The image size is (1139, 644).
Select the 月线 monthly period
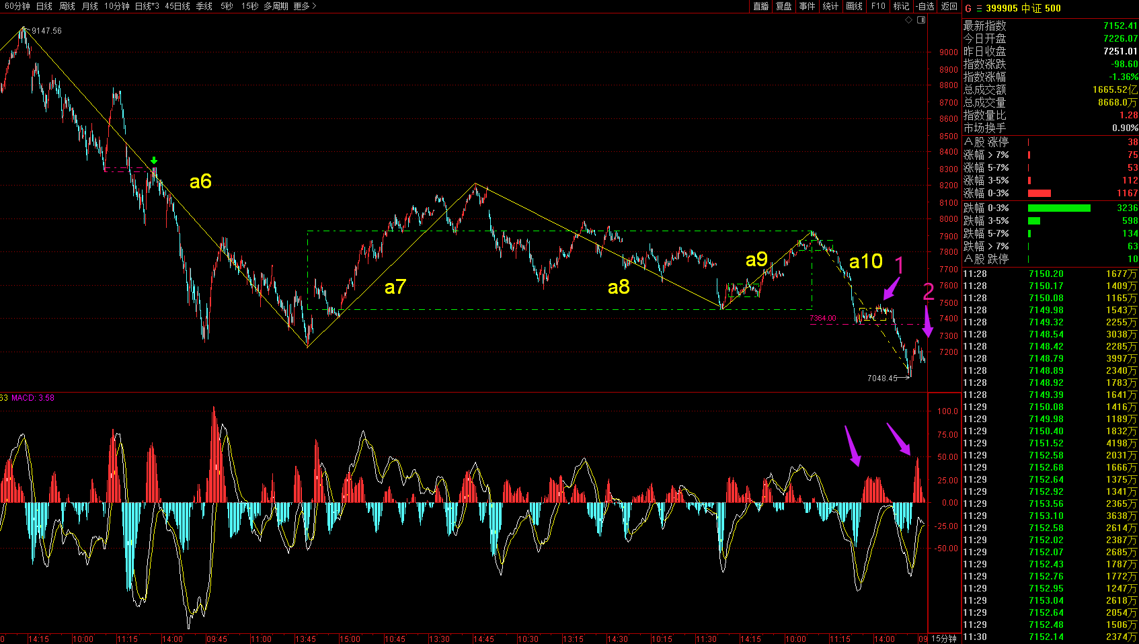90,6
